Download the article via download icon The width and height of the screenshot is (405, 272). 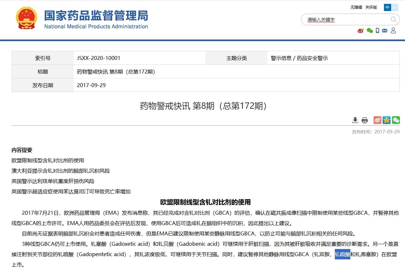click(x=355, y=120)
